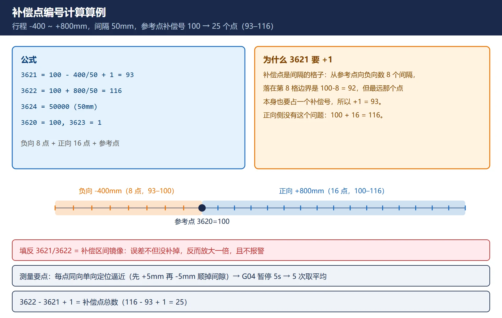Select formula line 3621 = 100 - 400/50 + 1 = 93

(77, 75)
